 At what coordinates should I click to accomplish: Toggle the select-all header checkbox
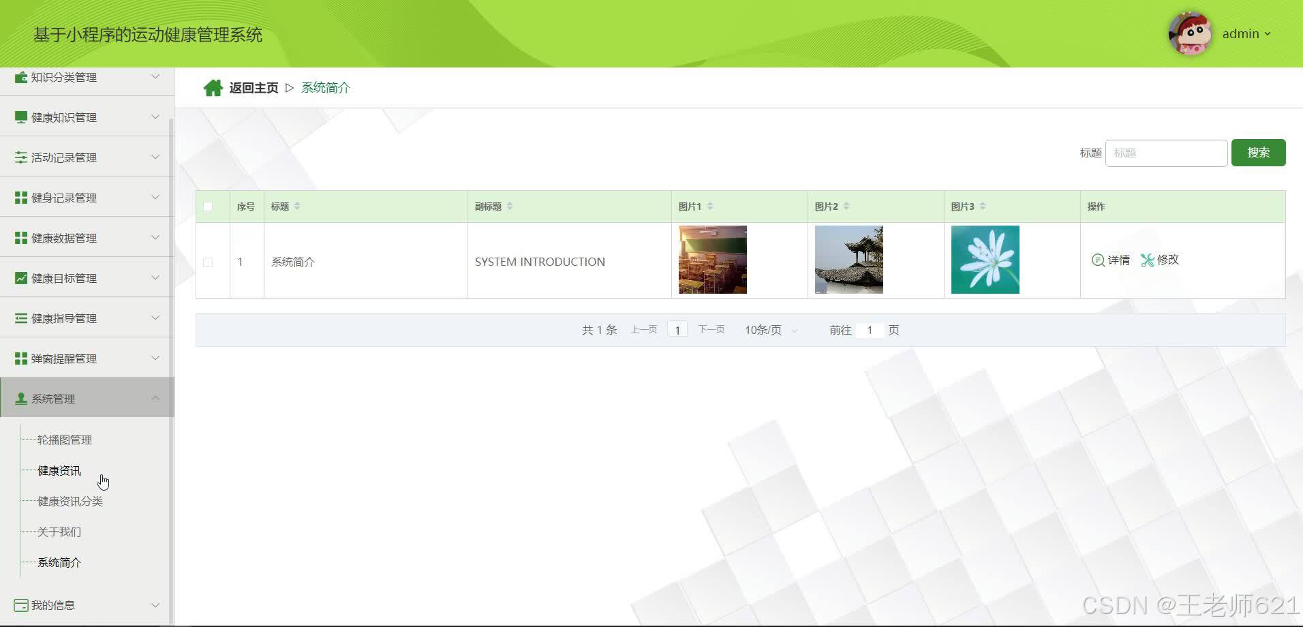tap(208, 207)
